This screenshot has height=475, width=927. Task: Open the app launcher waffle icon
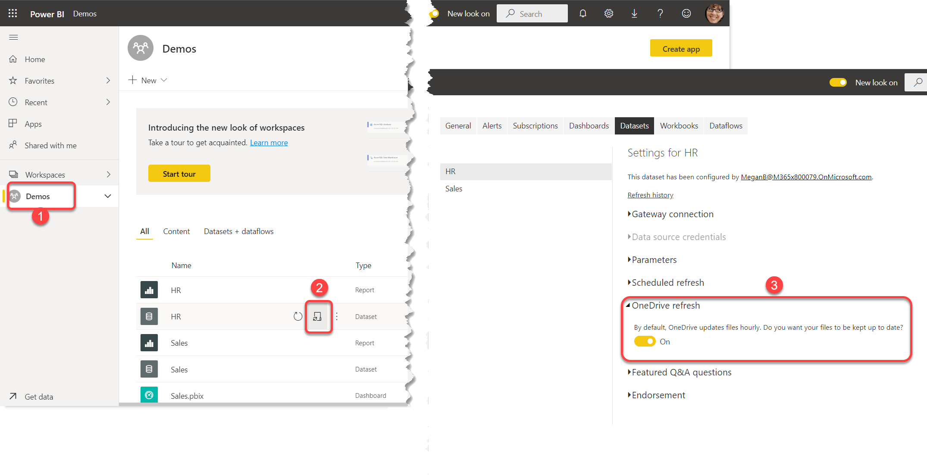click(13, 13)
